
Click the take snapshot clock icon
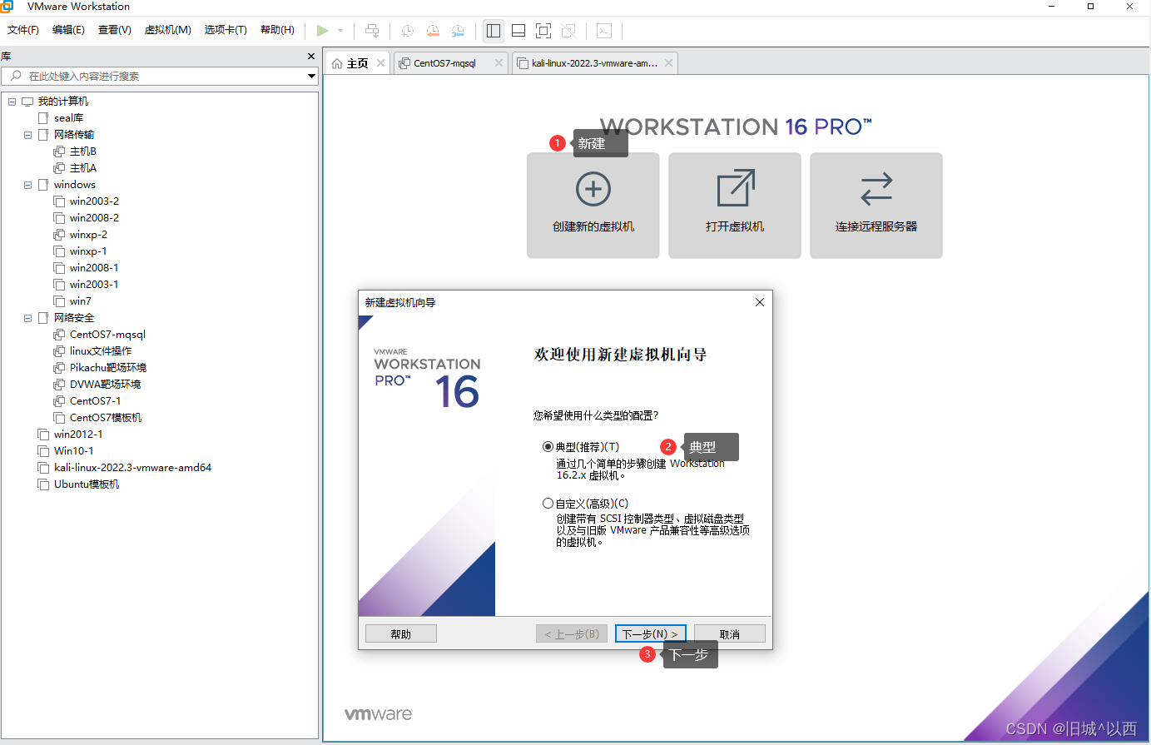pyautogui.click(x=407, y=31)
